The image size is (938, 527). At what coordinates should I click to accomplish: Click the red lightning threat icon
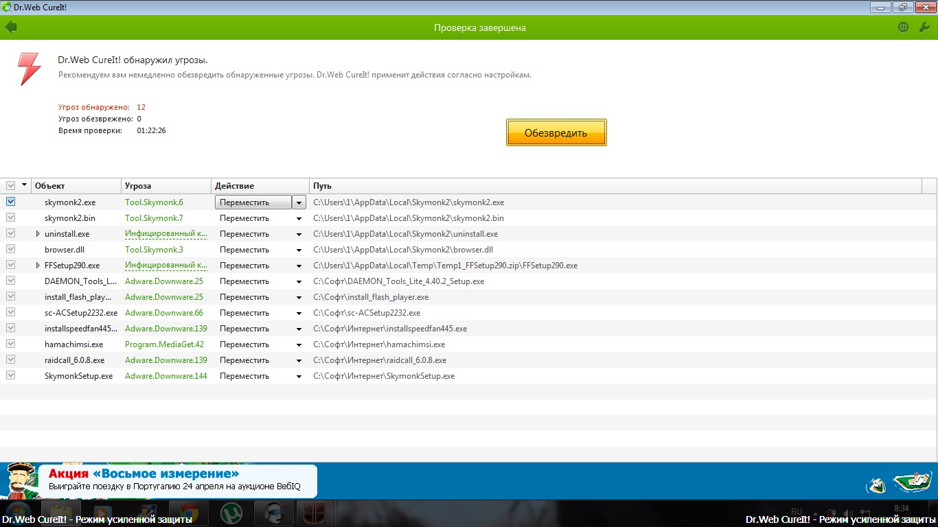click(x=29, y=69)
